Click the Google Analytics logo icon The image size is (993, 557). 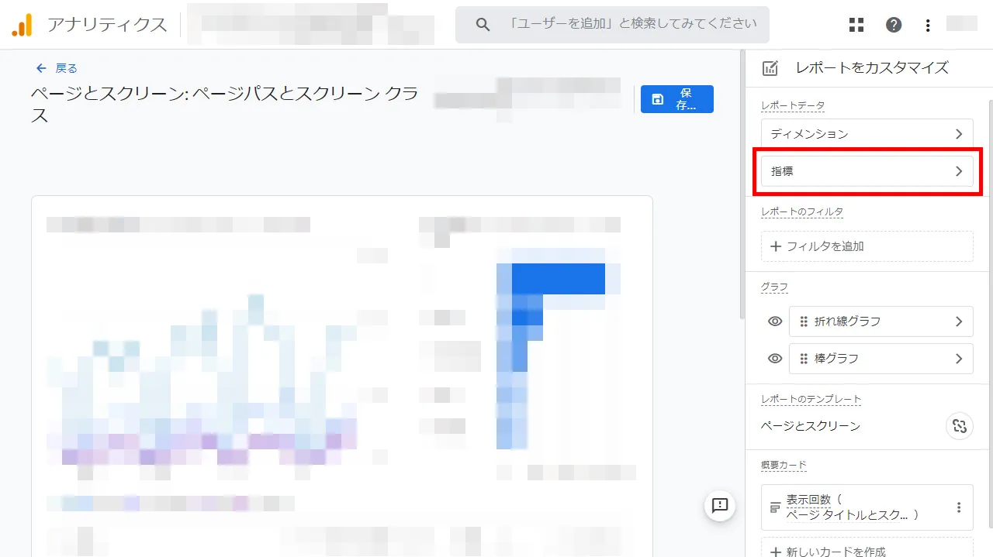click(x=22, y=24)
